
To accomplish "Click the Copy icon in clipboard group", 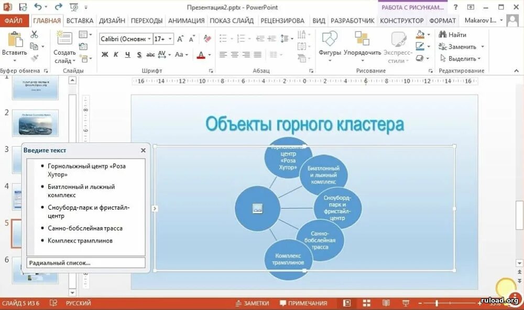I will click(x=34, y=46).
